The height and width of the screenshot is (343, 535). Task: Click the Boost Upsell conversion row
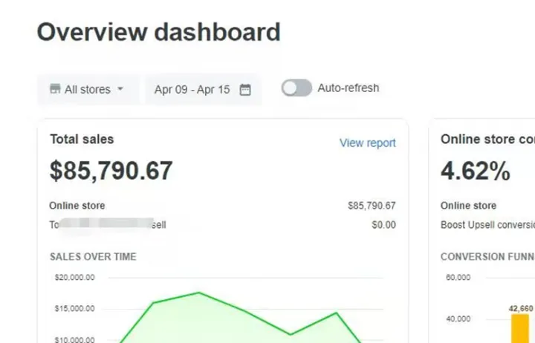(487, 225)
